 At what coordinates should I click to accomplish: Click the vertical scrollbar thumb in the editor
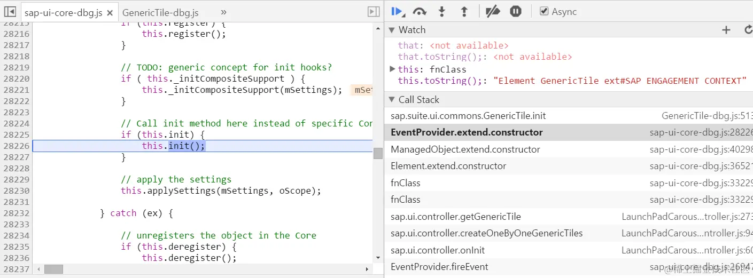pos(378,153)
